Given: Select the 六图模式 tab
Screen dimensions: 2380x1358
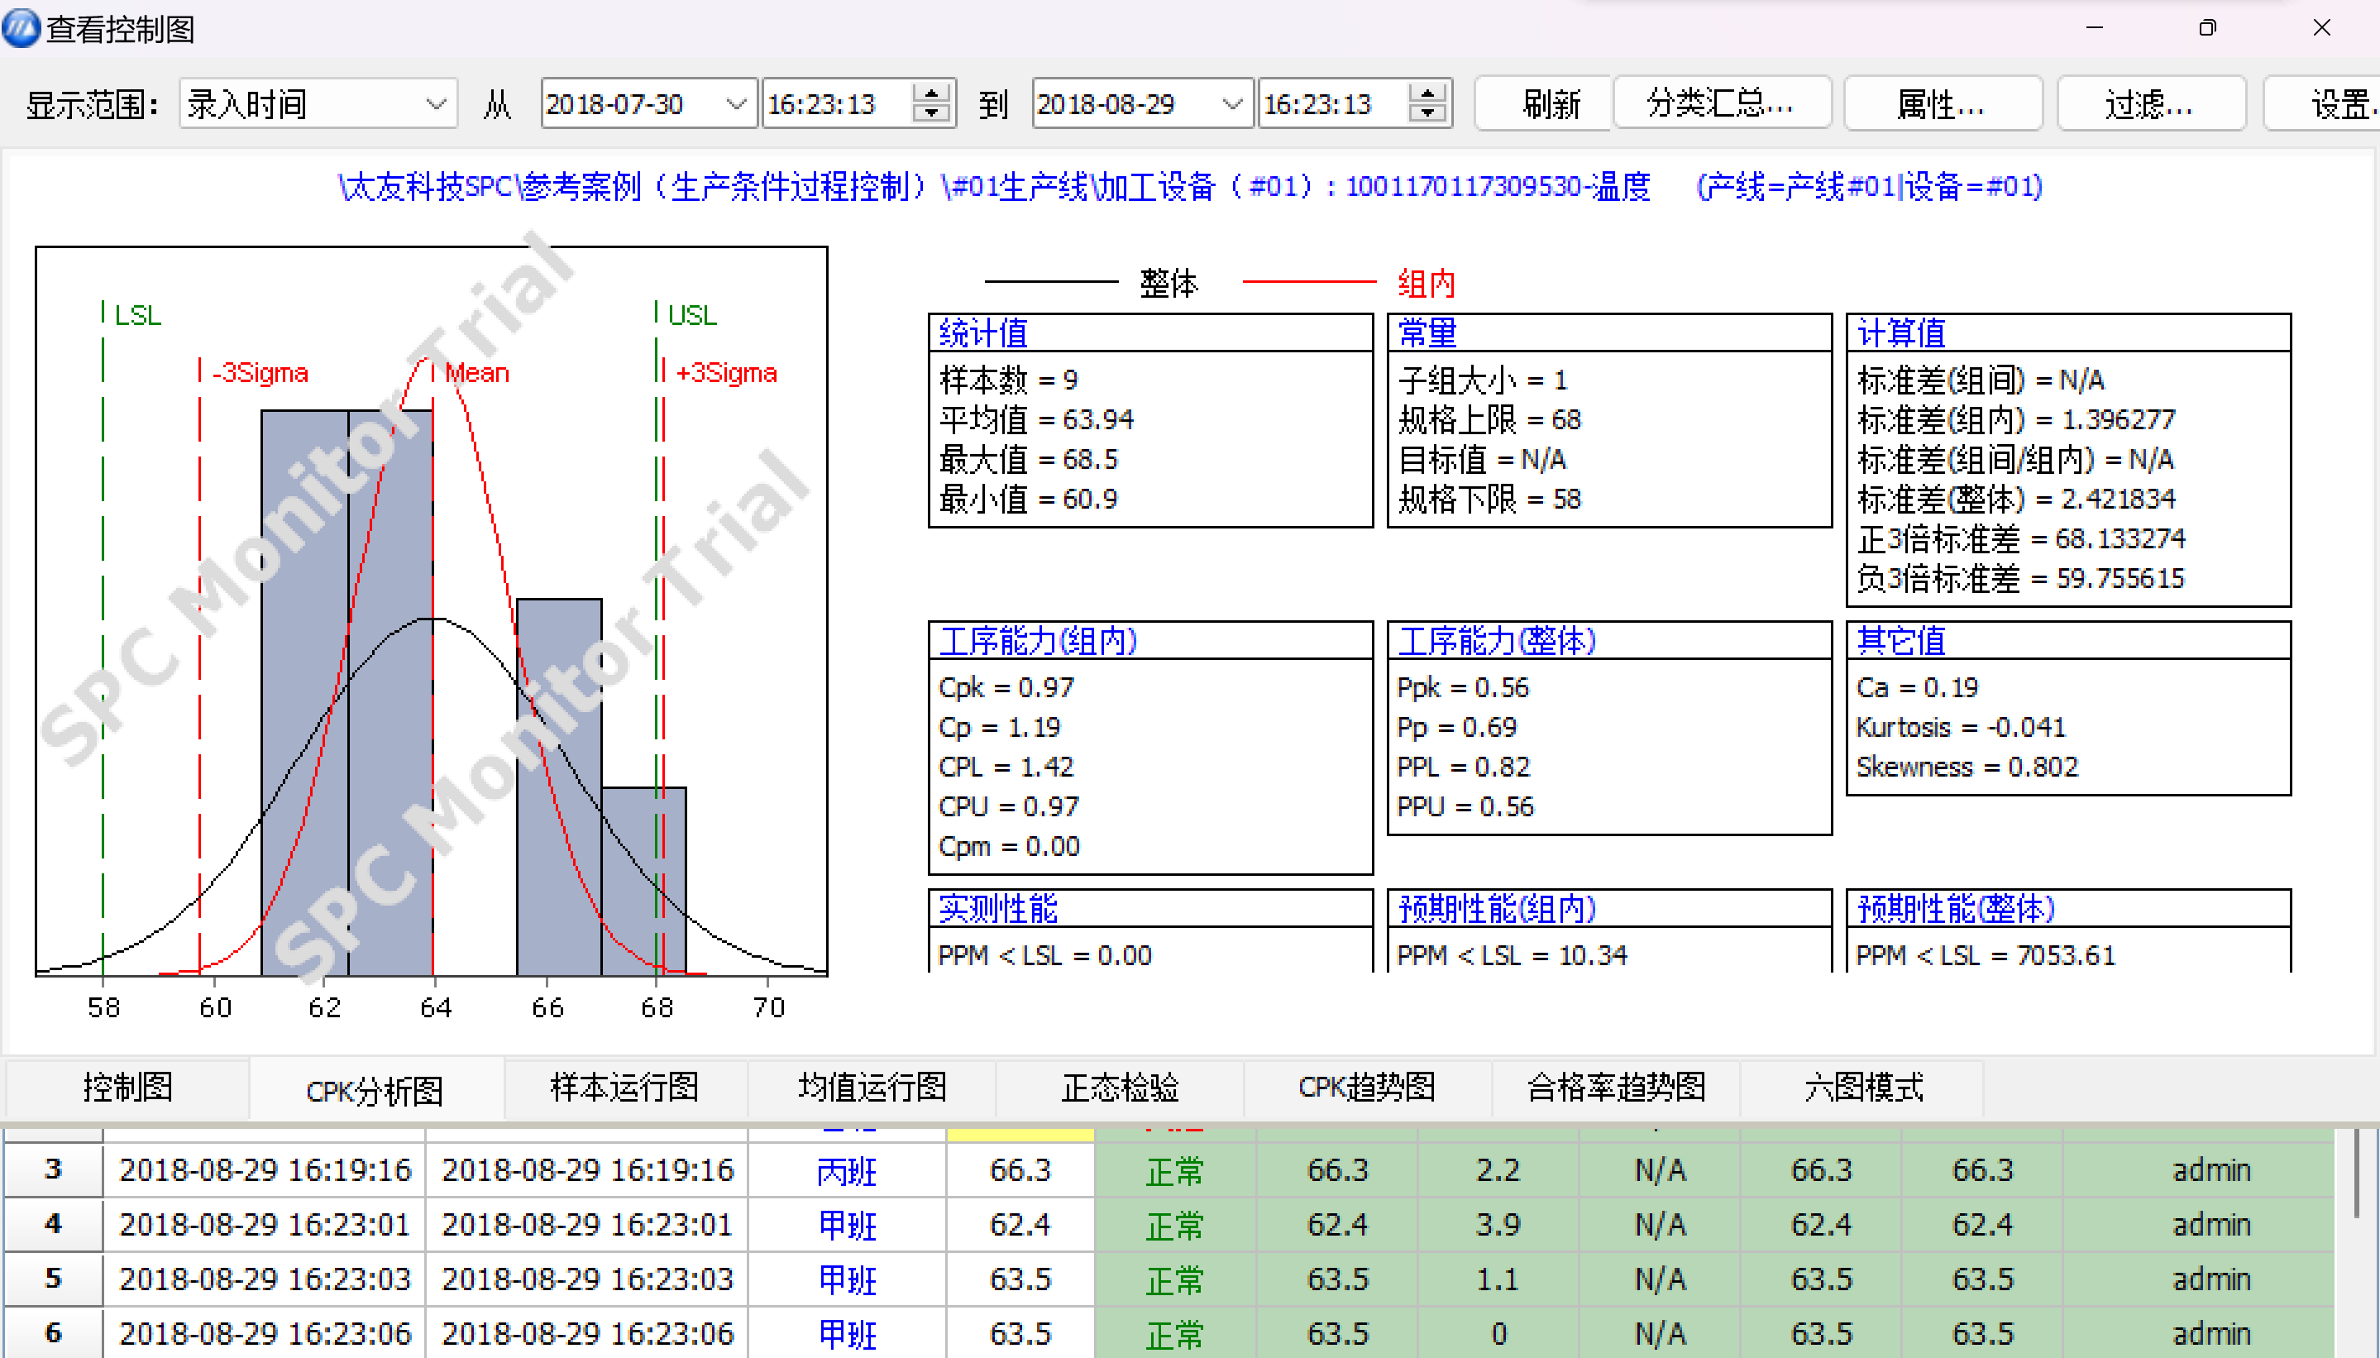Looking at the screenshot, I should pyautogui.click(x=1862, y=1087).
